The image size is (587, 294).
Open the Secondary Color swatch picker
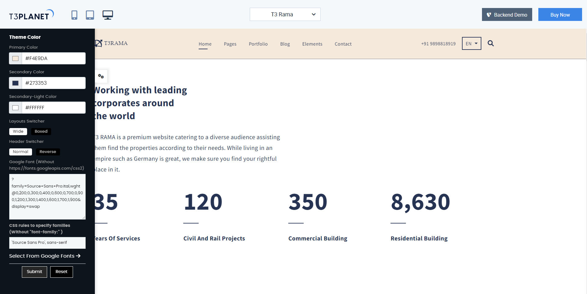click(x=15, y=83)
